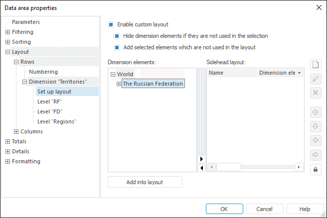
Task: Toggle Add selected elements not used checkbox
Action: pyautogui.click(x=117, y=48)
